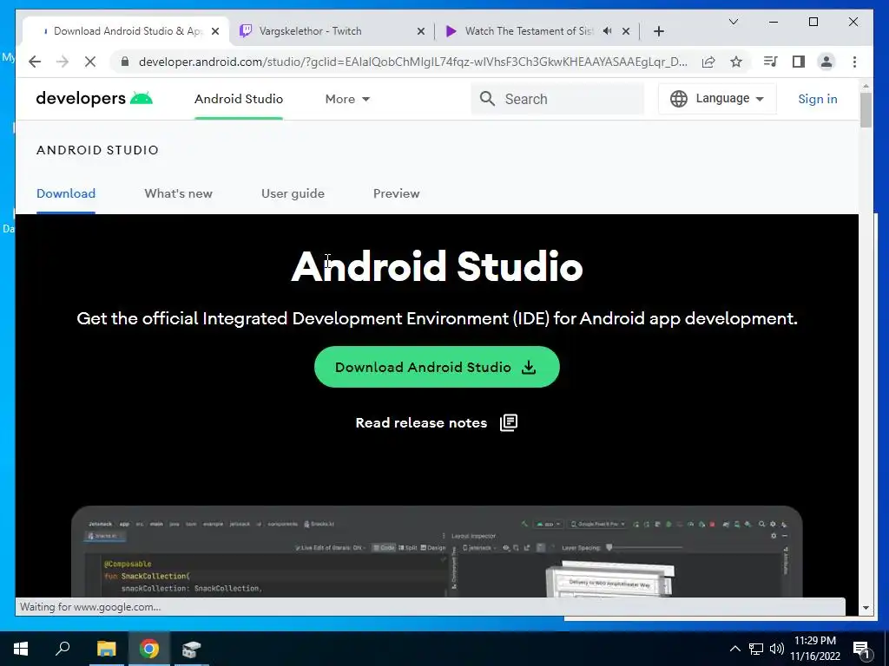
Task: Click the forward navigation arrow
Action: 63,62
